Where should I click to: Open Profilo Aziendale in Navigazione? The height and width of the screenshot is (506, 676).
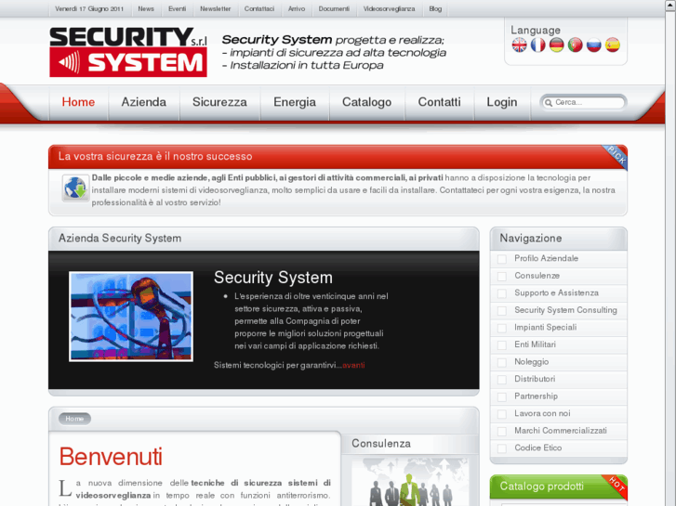546,258
